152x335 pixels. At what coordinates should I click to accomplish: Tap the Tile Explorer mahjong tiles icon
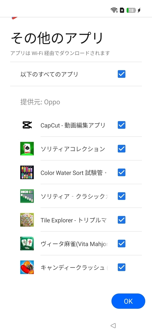click(x=27, y=220)
